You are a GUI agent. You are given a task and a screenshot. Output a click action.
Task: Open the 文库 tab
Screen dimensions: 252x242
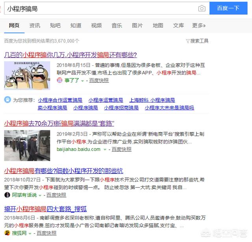178,26
